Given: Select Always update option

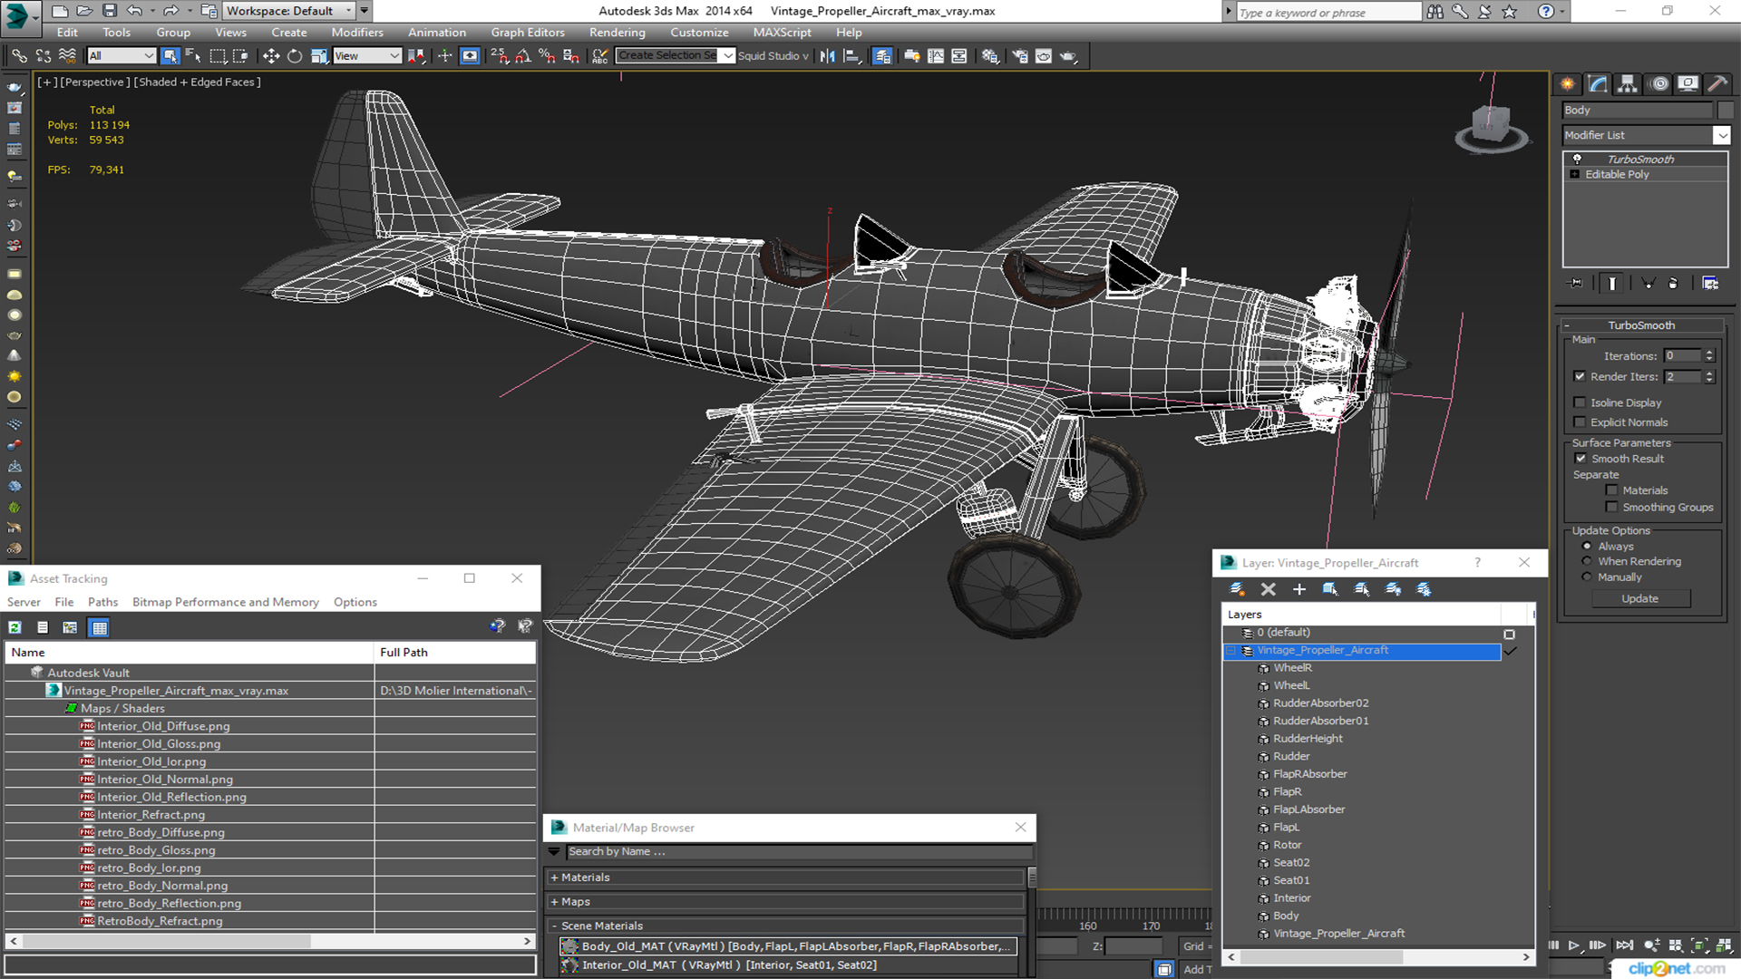Looking at the screenshot, I should (1587, 547).
